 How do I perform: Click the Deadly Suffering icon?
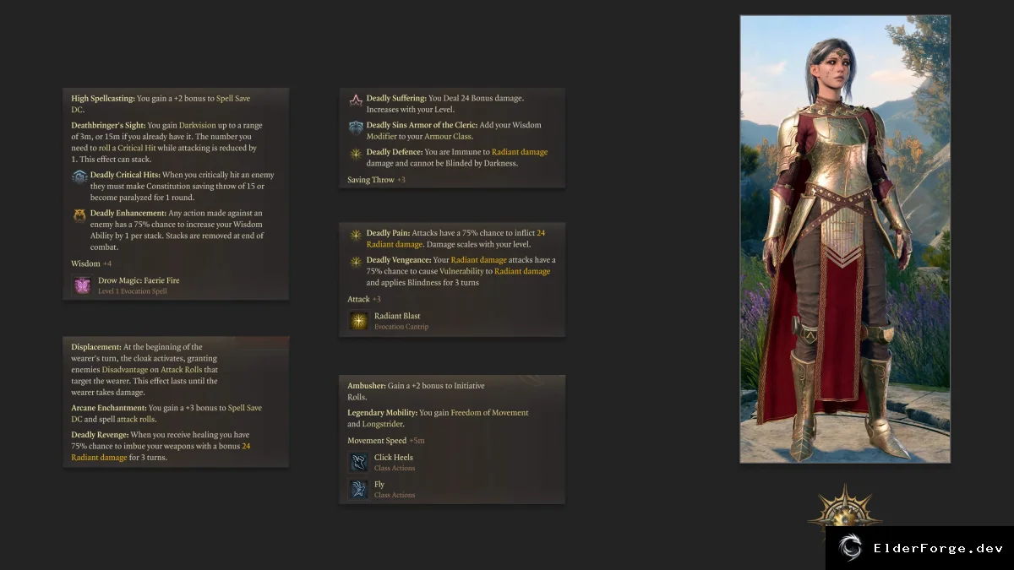tap(356, 99)
